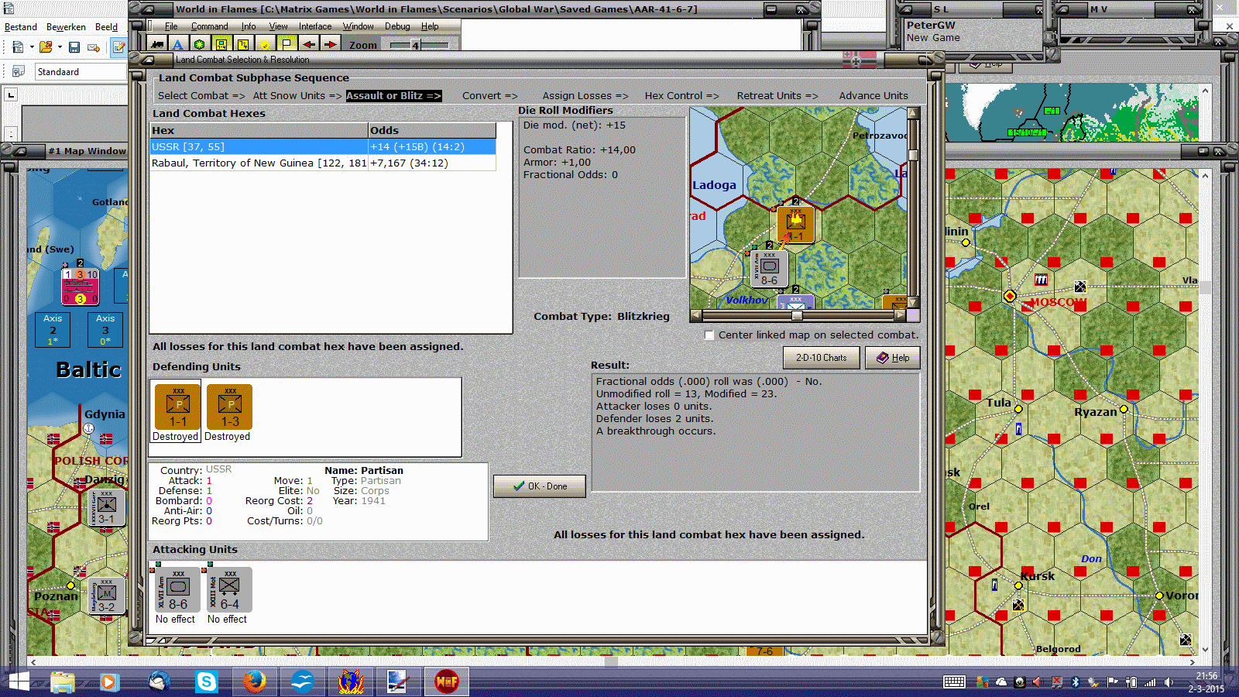Click the Assign Losses subphase label
Viewport: 1239px width, 697px height.
tap(585, 96)
